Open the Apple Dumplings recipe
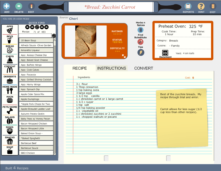This screenshot has width=221, height=171. [x=36, y=99]
